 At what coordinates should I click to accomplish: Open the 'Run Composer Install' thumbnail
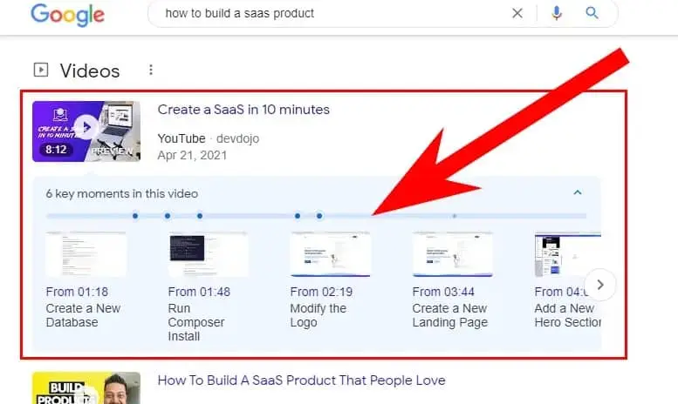point(209,254)
